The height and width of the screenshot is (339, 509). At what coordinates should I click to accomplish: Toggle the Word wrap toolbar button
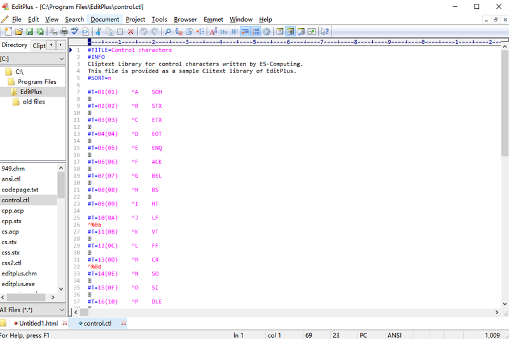(245, 31)
